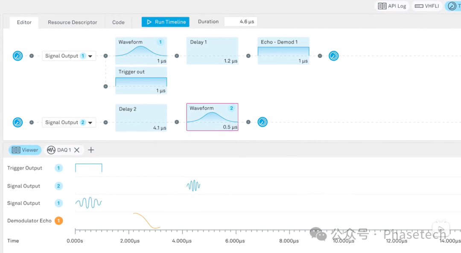Screen dimensions: 461x253
Task: Click the end node icon after Waveform 2
Action: pos(263,122)
